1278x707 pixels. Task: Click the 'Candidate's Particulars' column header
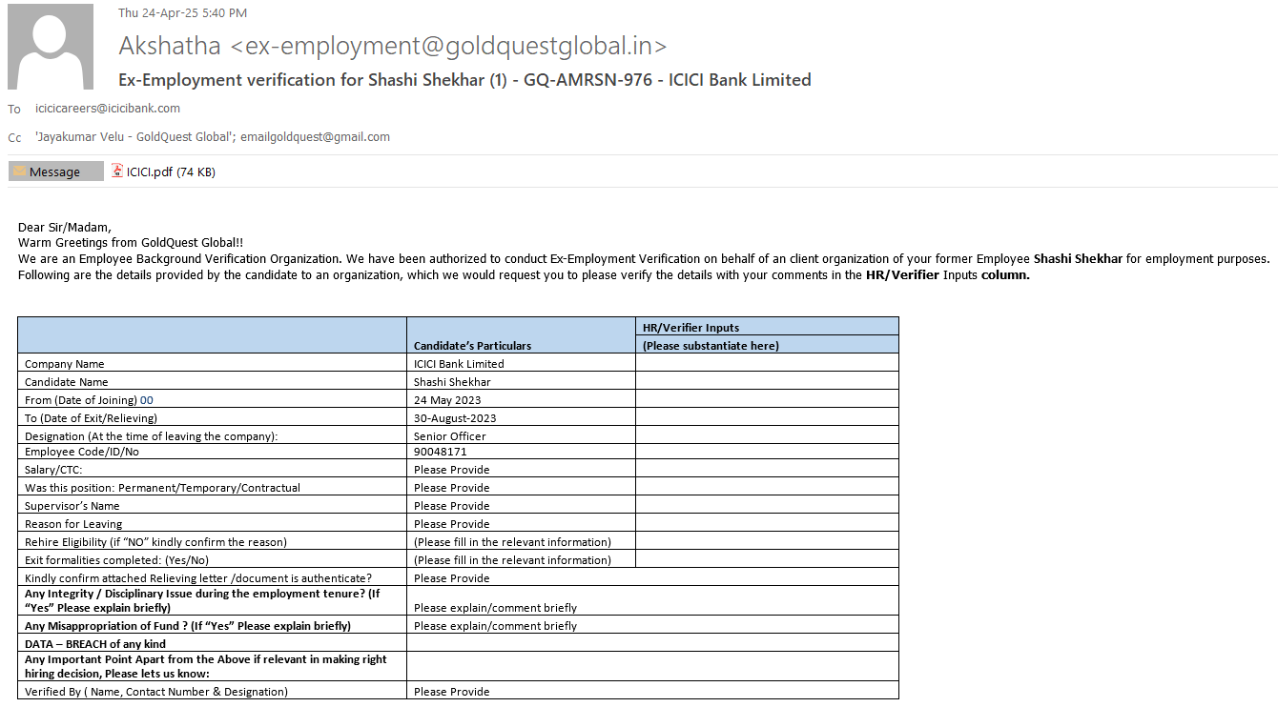[473, 346]
